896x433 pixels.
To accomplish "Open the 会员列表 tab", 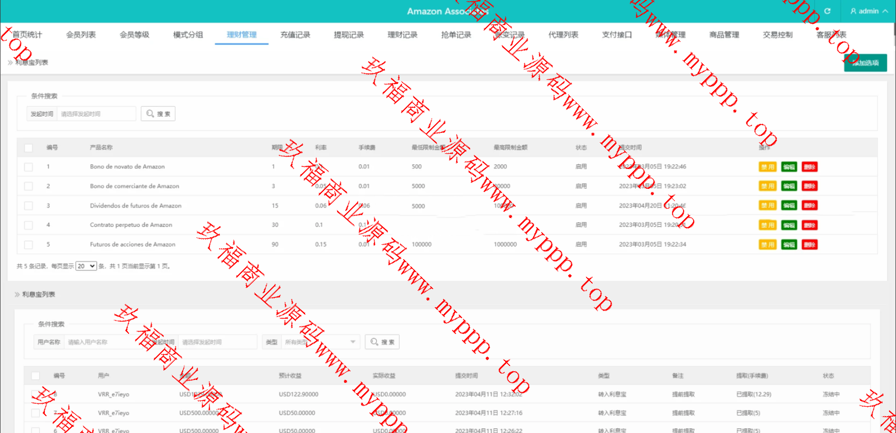I will point(81,35).
